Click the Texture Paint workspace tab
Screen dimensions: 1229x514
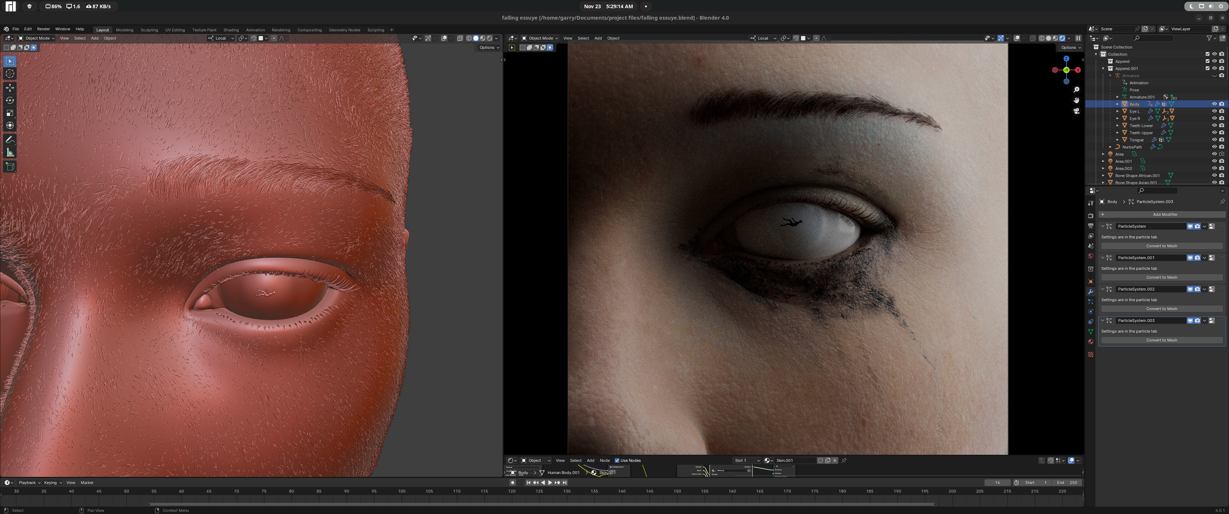[x=203, y=29]
